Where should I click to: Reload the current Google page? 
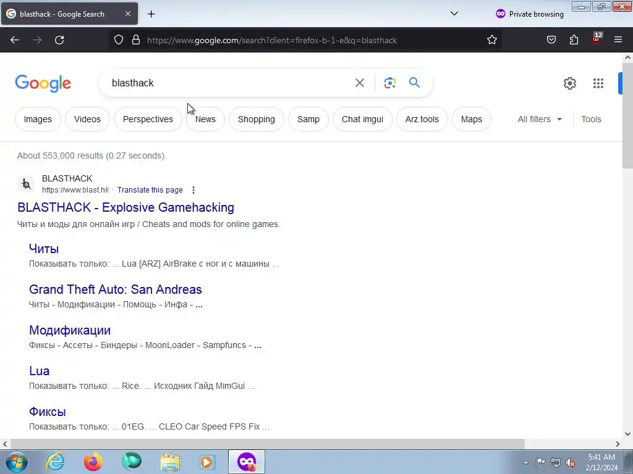click(59, 40)
